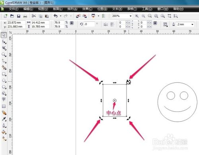This screenshot has width=199, height=155.
Task: Select the Zoom tool in the toolbox
Action: [x=4, y=55]
